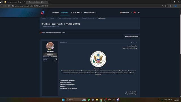181x102 pixels.
Task: Click the ENG language indicator
Action: (166, 100)
